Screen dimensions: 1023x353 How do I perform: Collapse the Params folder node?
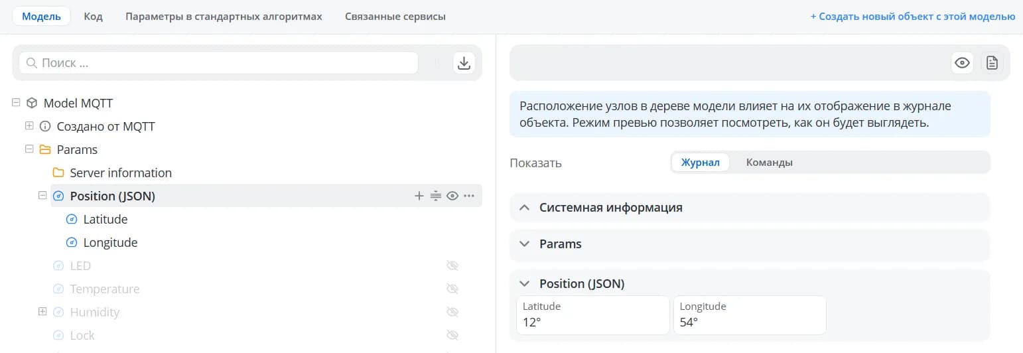[x=29, y=149]
